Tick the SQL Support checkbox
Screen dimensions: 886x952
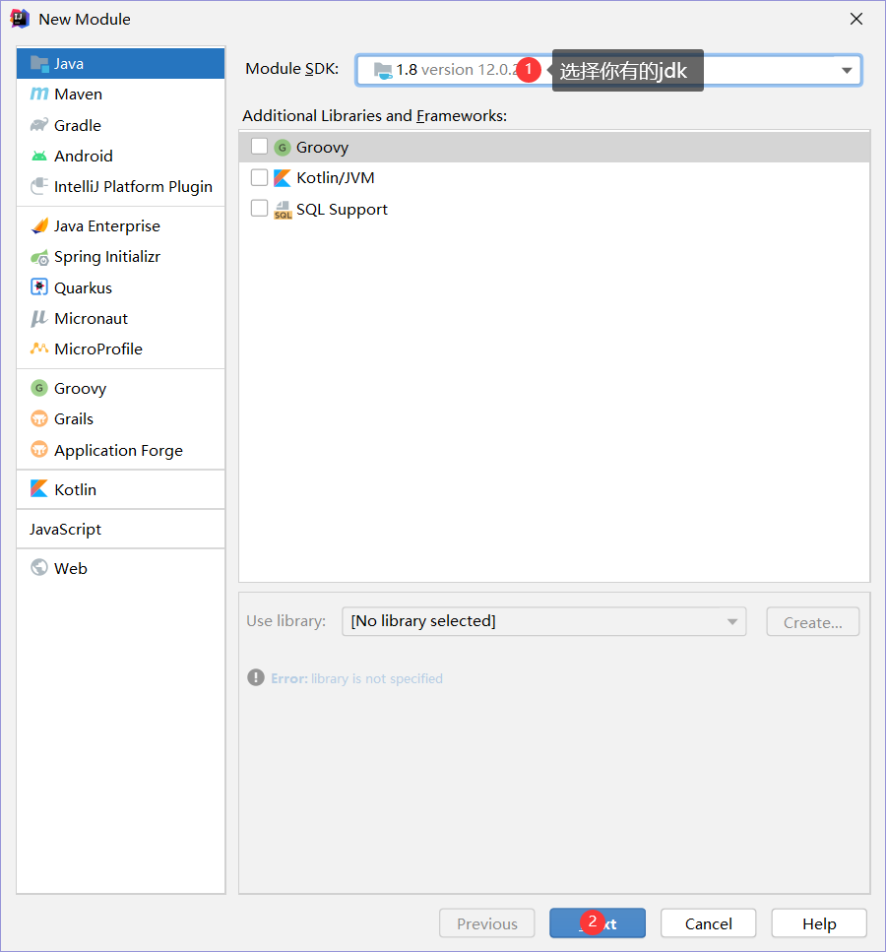pyautogui.click(x=259, y=209)
